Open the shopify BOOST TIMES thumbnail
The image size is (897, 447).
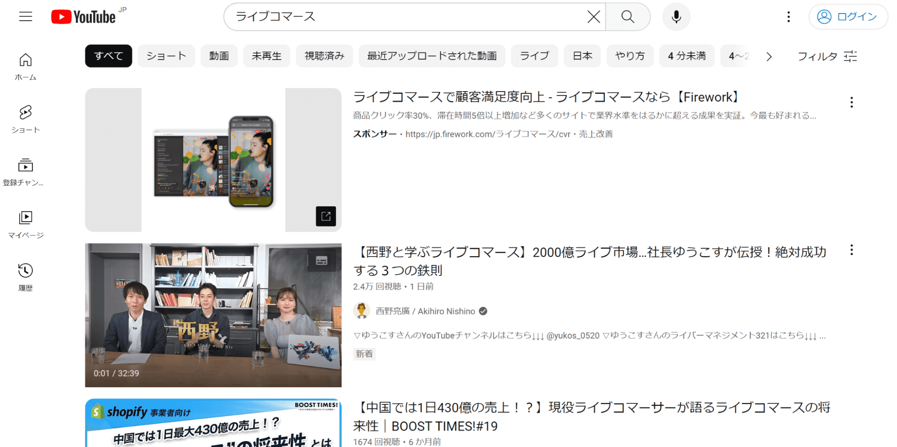pyautogui.click(x=213, y=423)
